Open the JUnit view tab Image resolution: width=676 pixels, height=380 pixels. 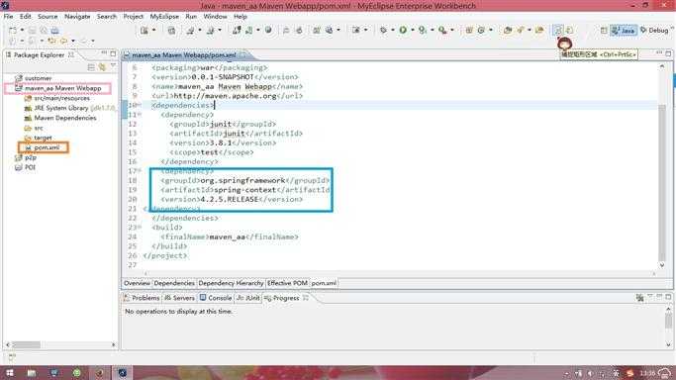coord(248,298)
